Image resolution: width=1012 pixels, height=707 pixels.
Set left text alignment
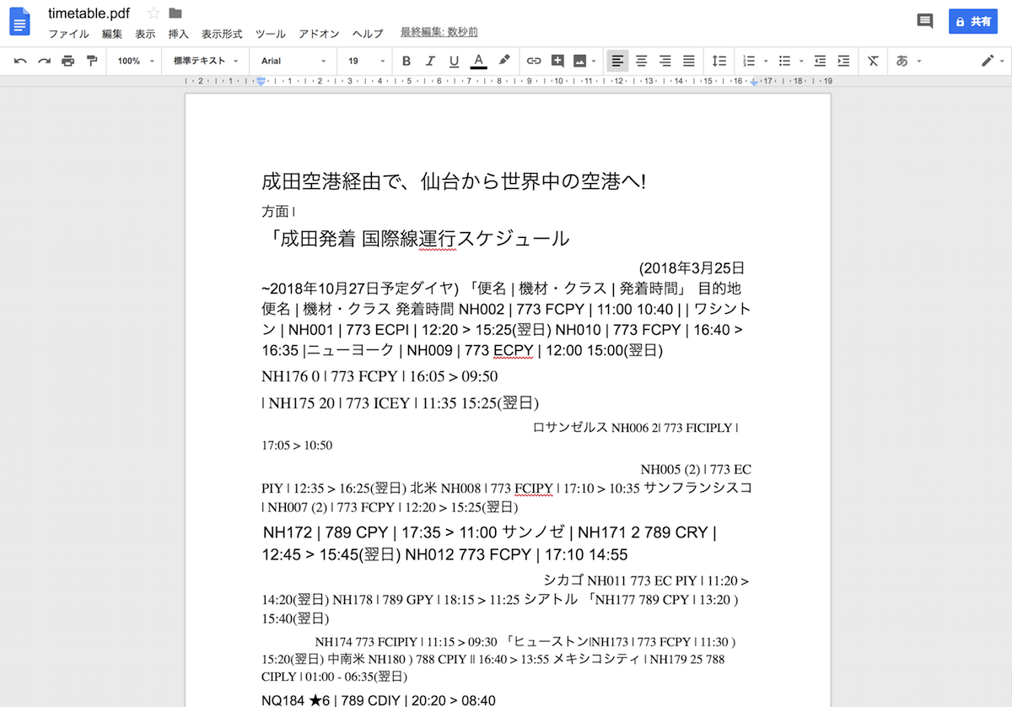tap(618, 61)
